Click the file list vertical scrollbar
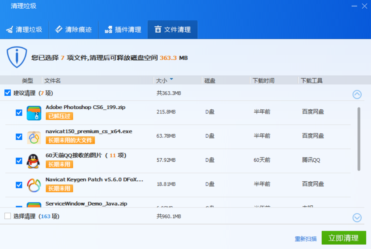The image size is (371, 249). click(359, 139)
